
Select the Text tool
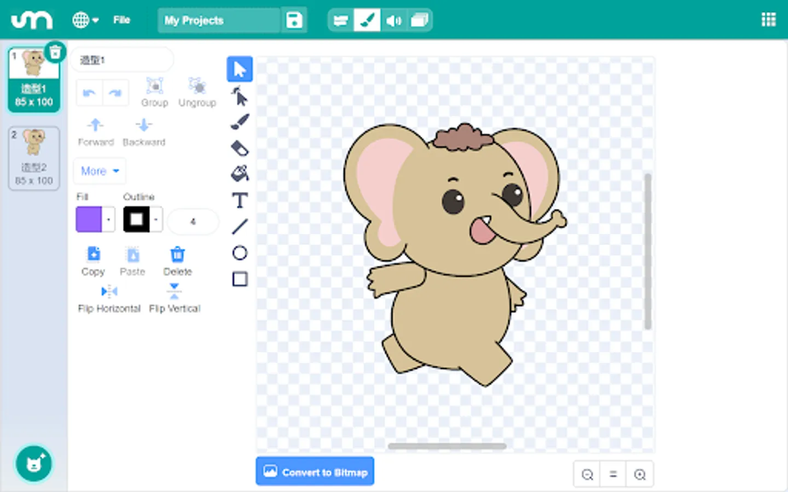click(x=240, y=200)
